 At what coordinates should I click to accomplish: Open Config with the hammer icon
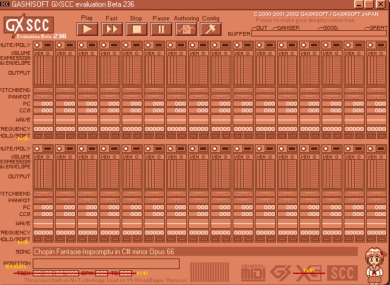[210, 29]
